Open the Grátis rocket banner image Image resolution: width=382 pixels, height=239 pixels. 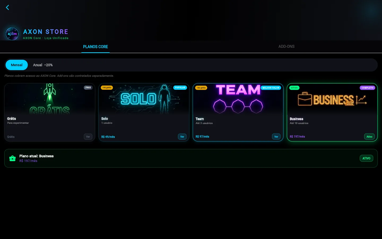click(x=50, y=99)
